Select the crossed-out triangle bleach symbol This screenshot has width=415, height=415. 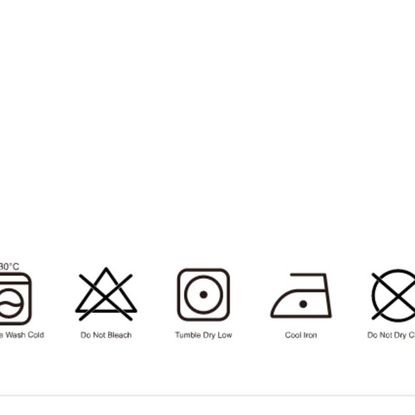pos(106,294)
